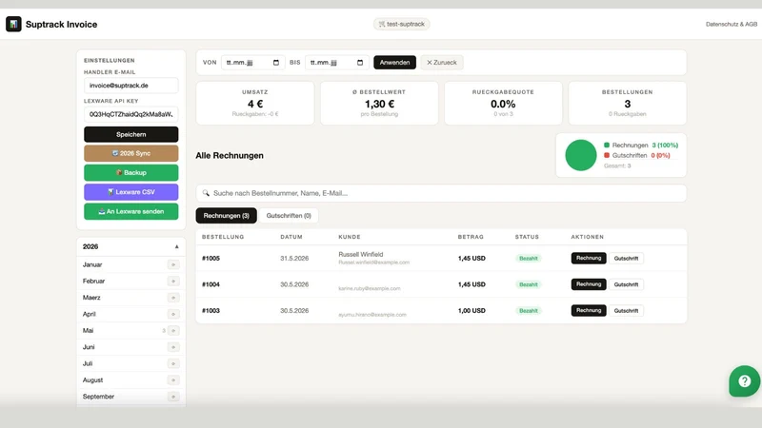Click the small button in Februar row
Image resolution: width=762 pixels, height=428 pixels.
coord(173,281)
